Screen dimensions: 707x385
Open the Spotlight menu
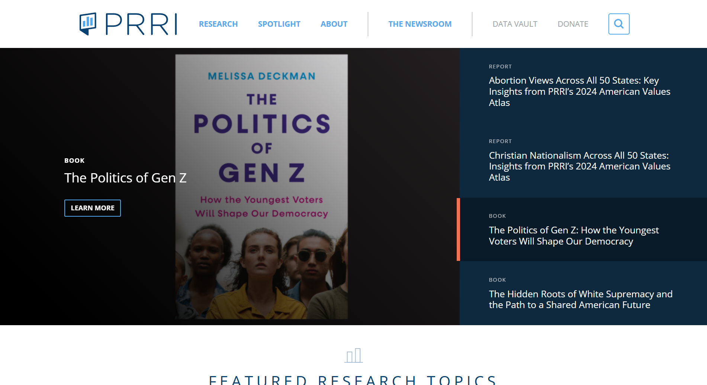pos(279,24)
